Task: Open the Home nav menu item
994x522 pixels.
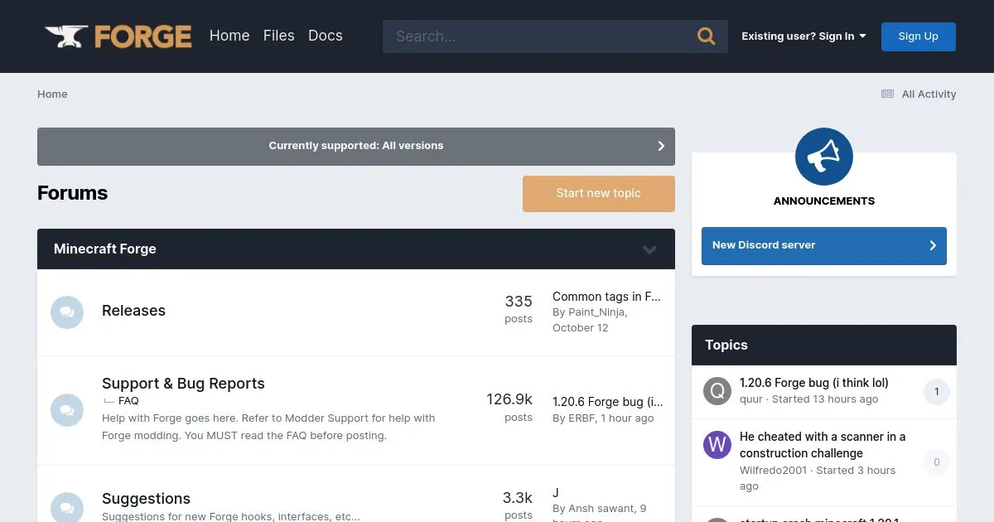Action: point(229,36)
